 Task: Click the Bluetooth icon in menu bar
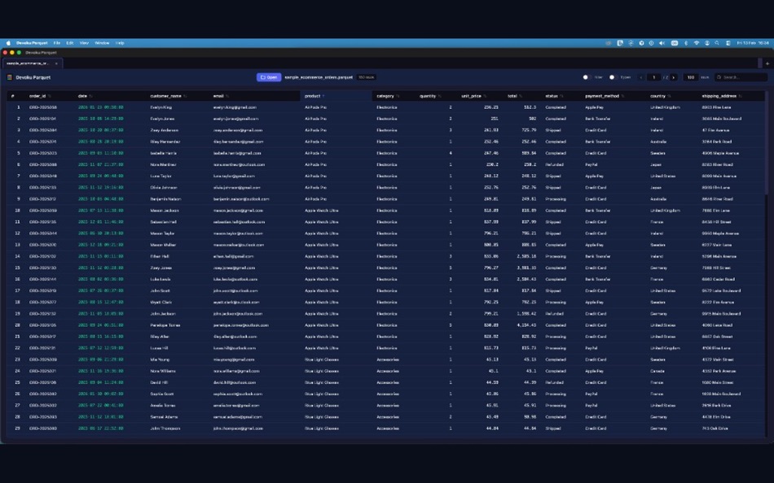click(x=686, y=43)
